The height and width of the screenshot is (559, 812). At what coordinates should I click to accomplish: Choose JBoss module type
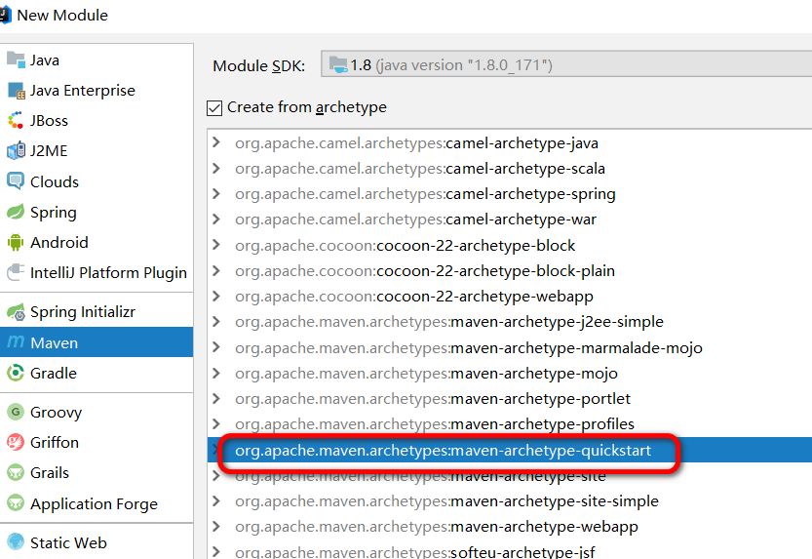click(97, 120)
